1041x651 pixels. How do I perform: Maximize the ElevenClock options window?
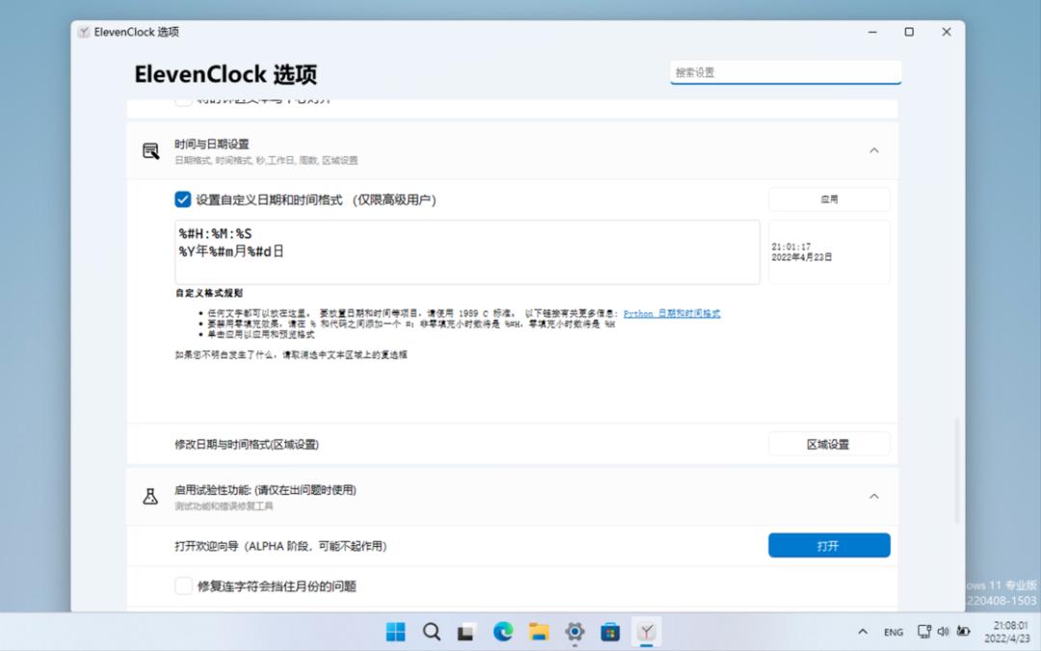pyautogui.click(x=909, y=32)
